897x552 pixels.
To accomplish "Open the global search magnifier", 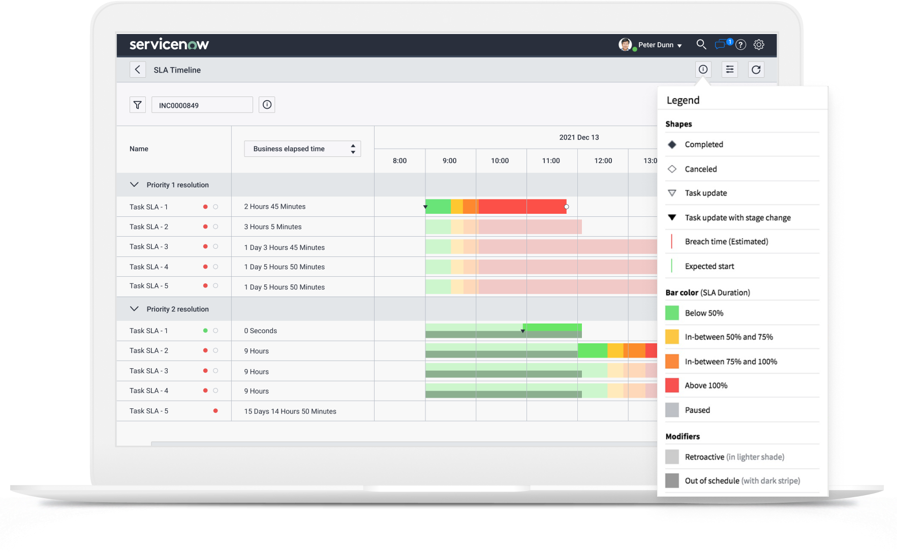I will click(x=701, y=45).
